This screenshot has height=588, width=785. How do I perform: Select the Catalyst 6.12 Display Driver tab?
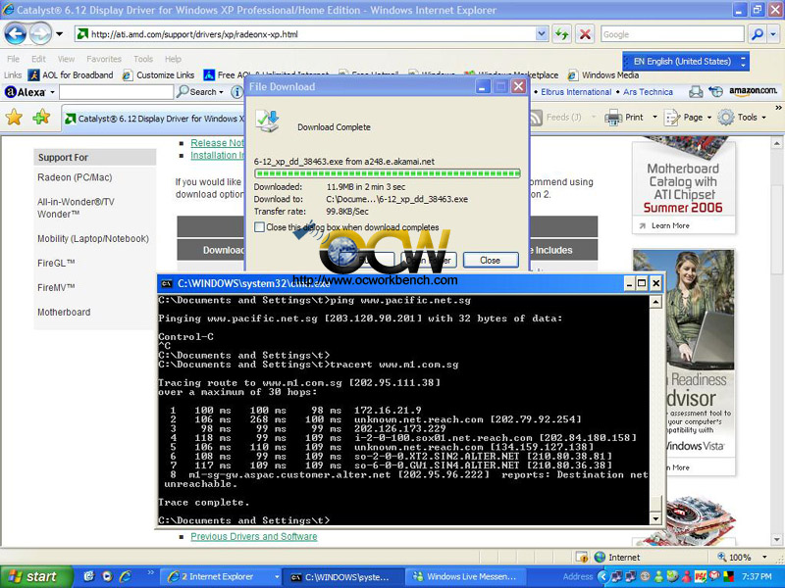(x=154, y=119)
